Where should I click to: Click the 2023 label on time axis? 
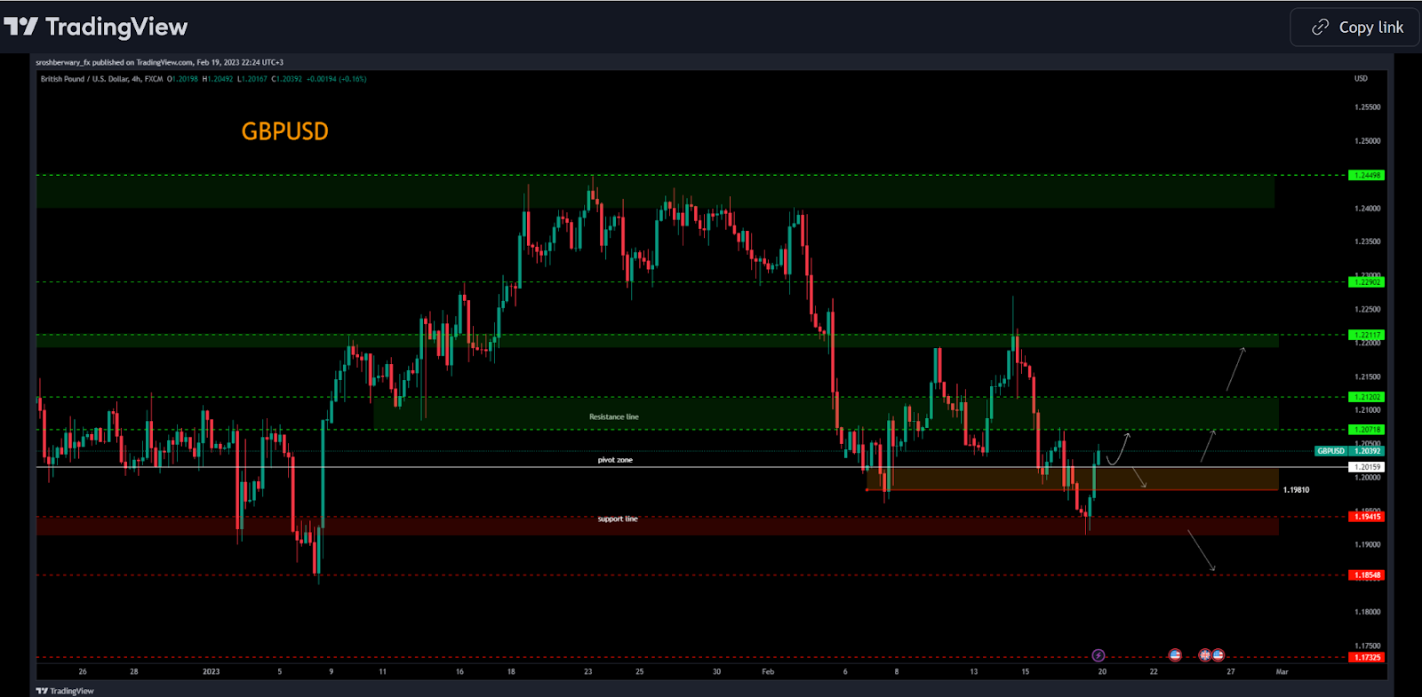[x=211, y=672]
